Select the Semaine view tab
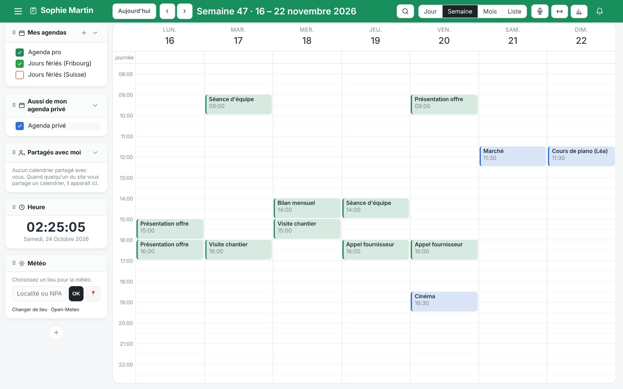This screenshot has width=623, height=389. (460, 11)
